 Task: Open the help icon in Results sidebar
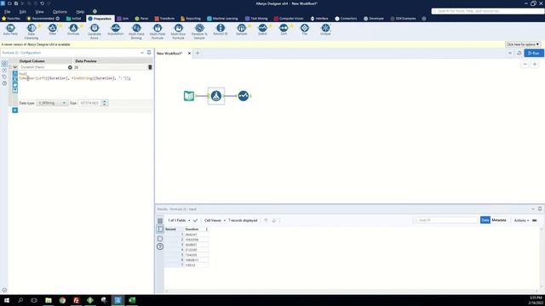160,246
